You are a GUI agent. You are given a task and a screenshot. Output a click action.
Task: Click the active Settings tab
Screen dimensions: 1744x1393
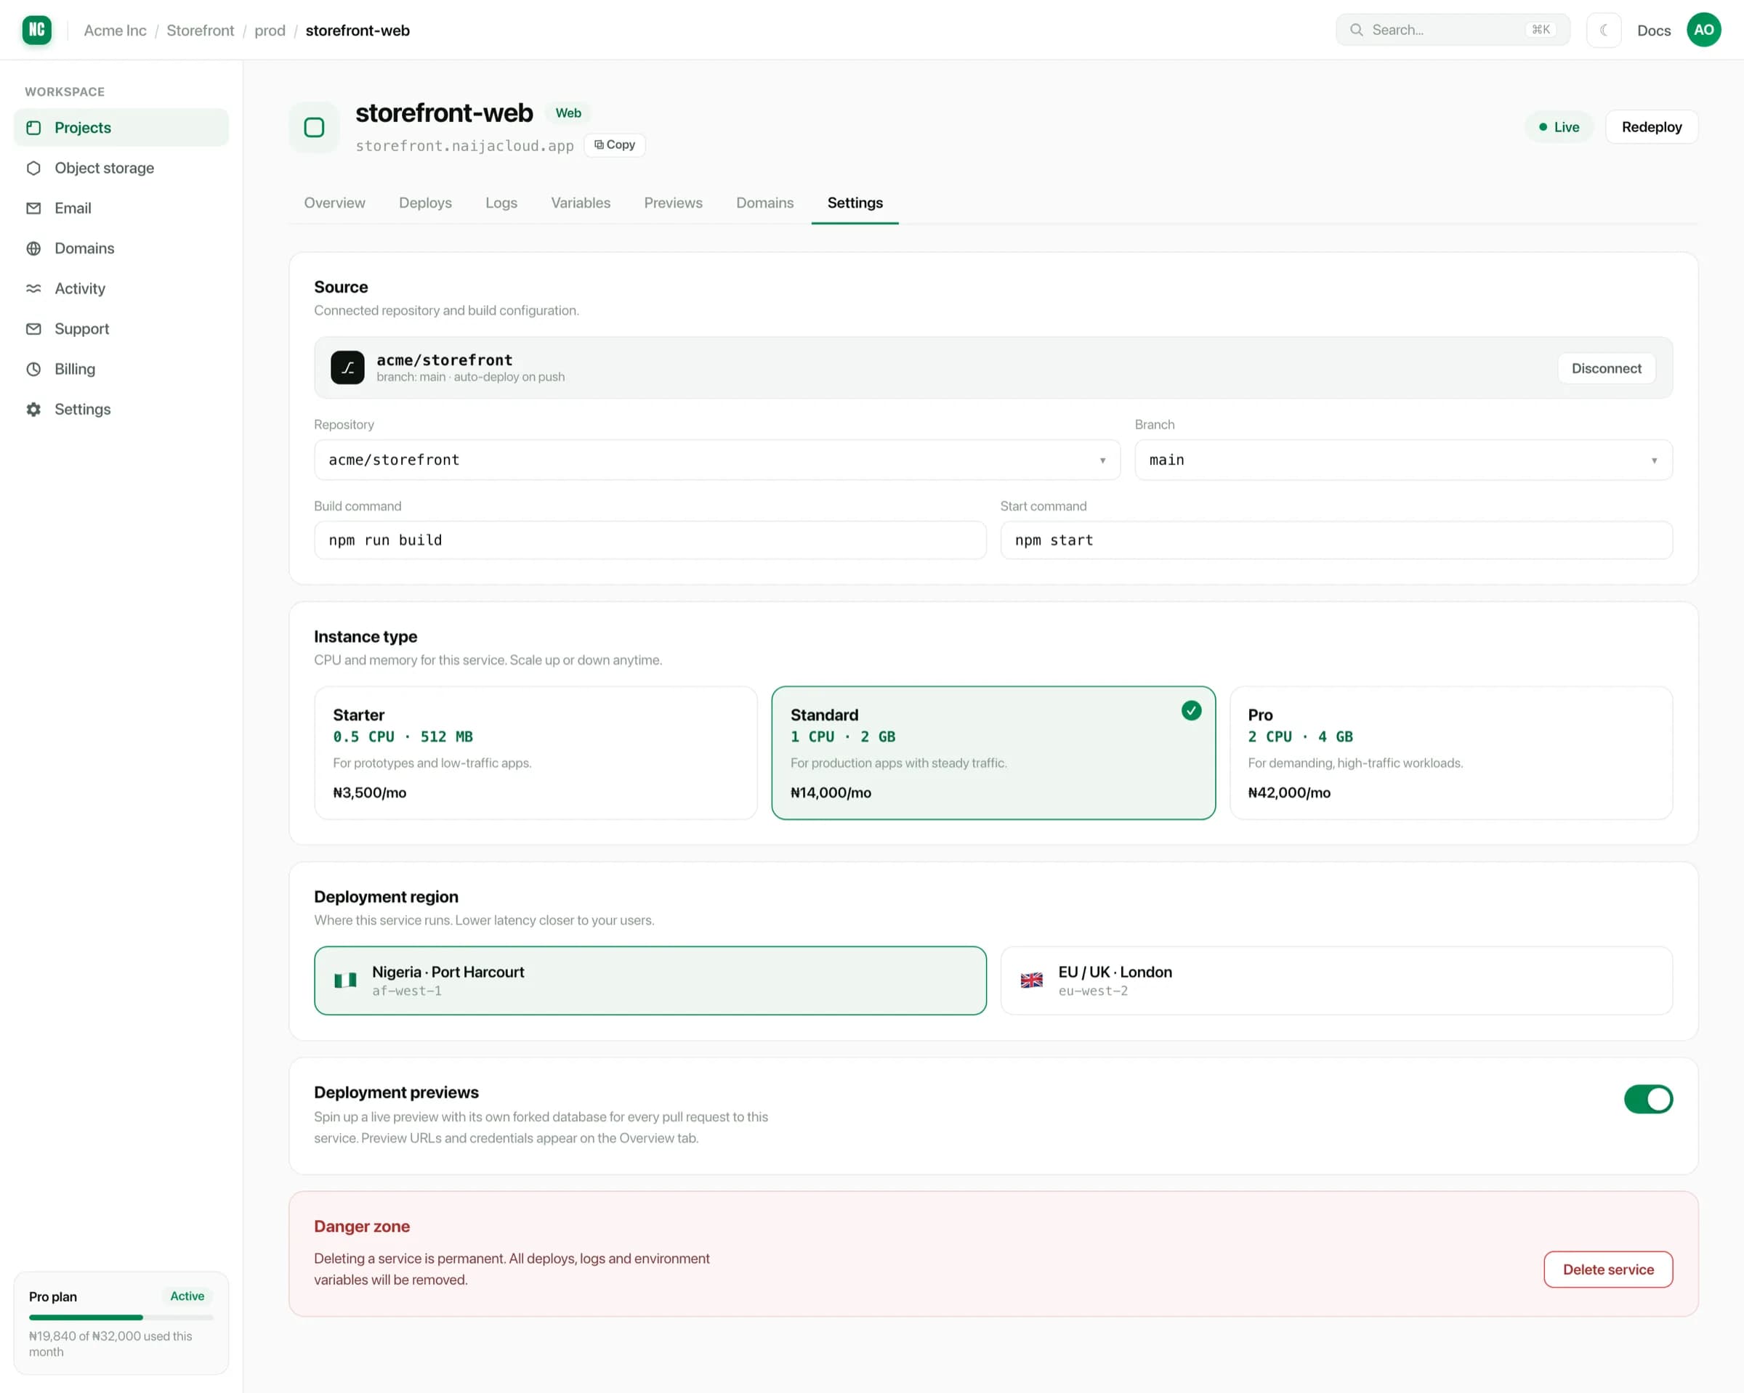point(855,203)
